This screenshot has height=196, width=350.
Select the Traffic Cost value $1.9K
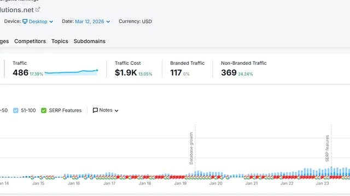(x=126, y=72)
